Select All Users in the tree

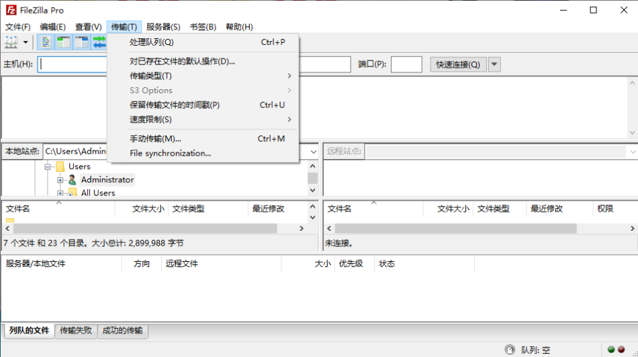98,193
